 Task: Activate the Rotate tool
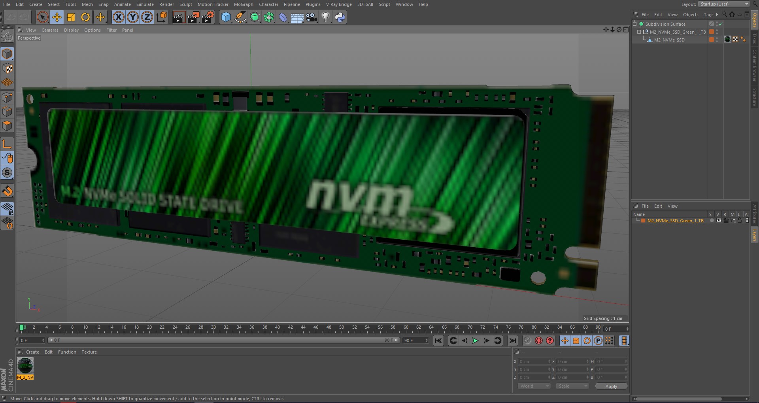point(85,17)
